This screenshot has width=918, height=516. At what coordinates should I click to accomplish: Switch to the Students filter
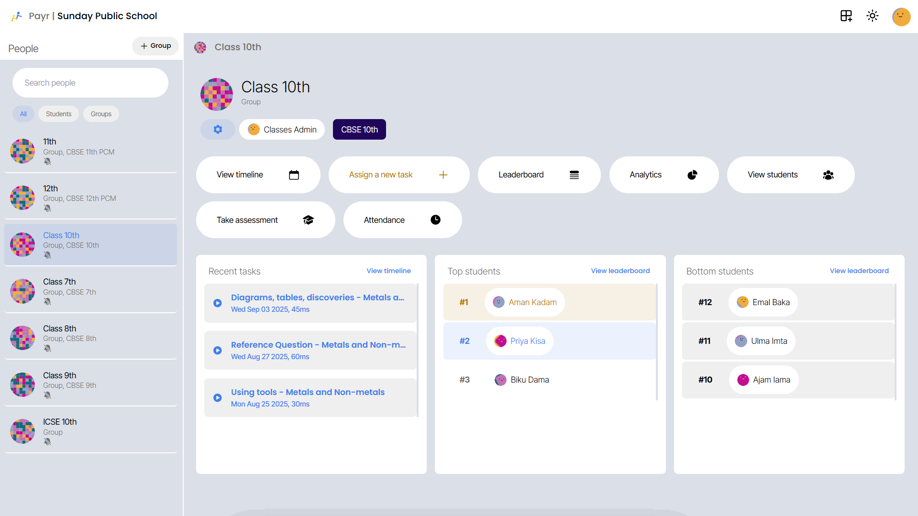[x=58, y=114]
